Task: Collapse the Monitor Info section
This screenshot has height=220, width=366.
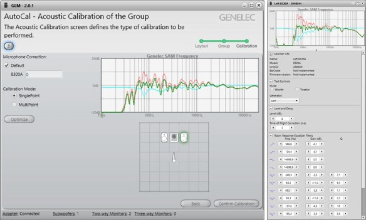Action: pyautogui.click(x=271, y=54)
